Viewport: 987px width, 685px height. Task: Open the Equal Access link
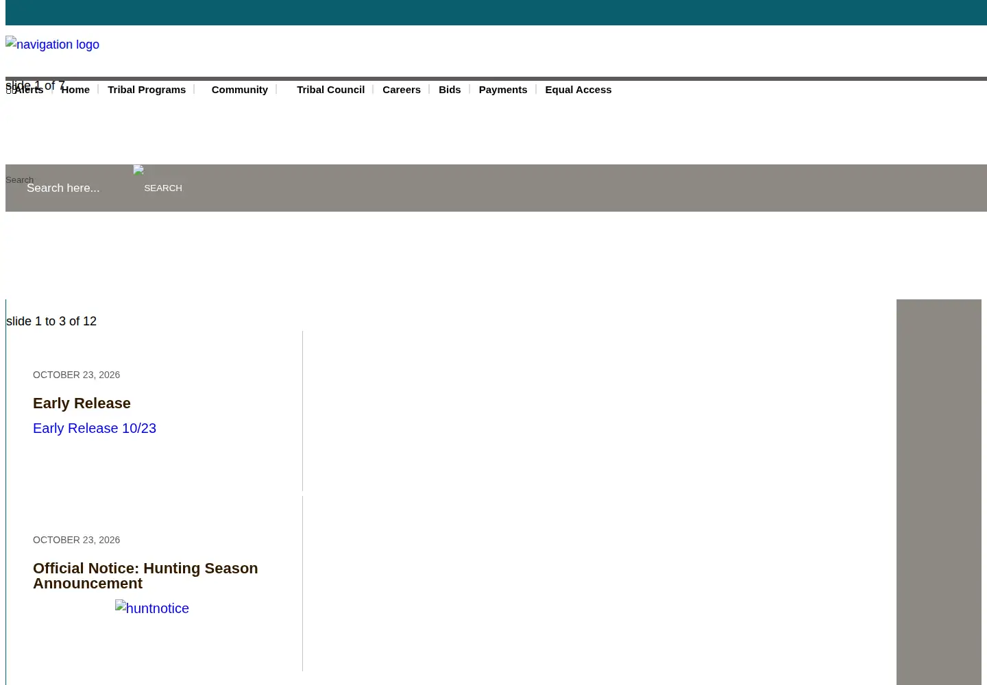tap(578, 90)
